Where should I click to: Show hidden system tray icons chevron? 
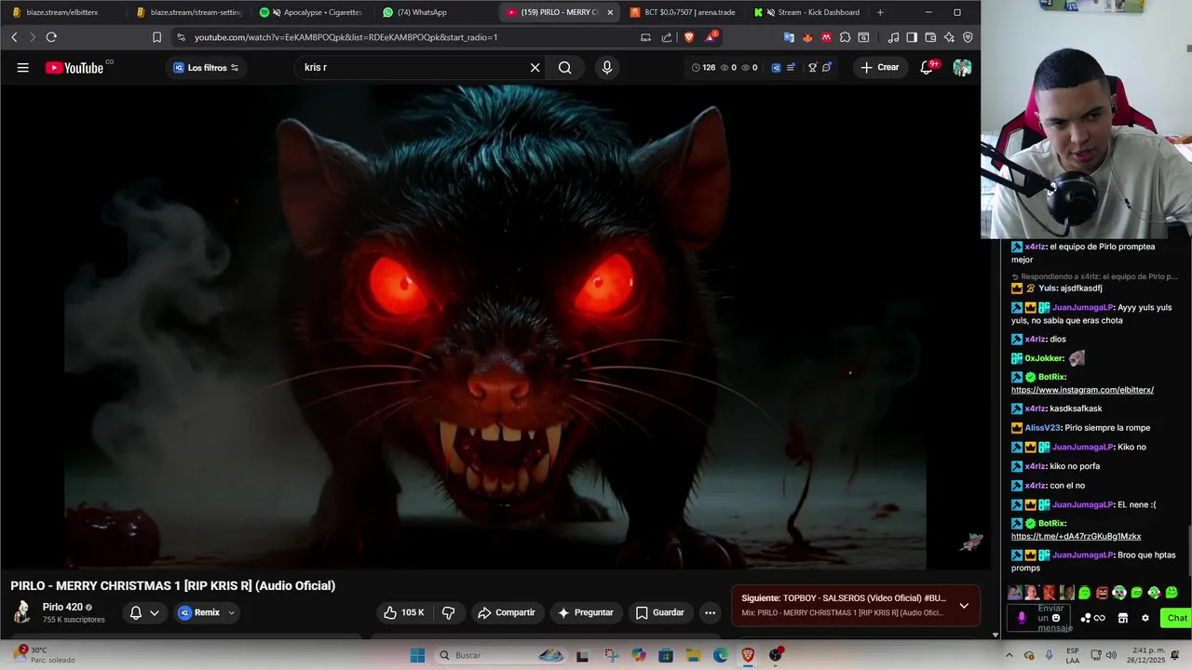coord(1009,655)
